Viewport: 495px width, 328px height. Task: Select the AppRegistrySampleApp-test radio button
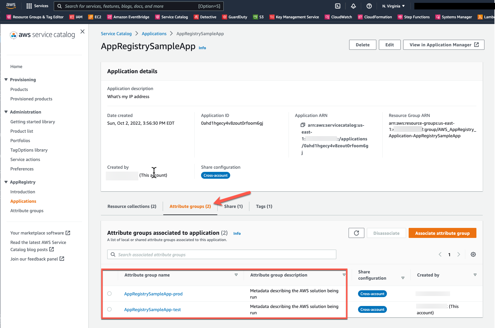[x=110, y=309]
